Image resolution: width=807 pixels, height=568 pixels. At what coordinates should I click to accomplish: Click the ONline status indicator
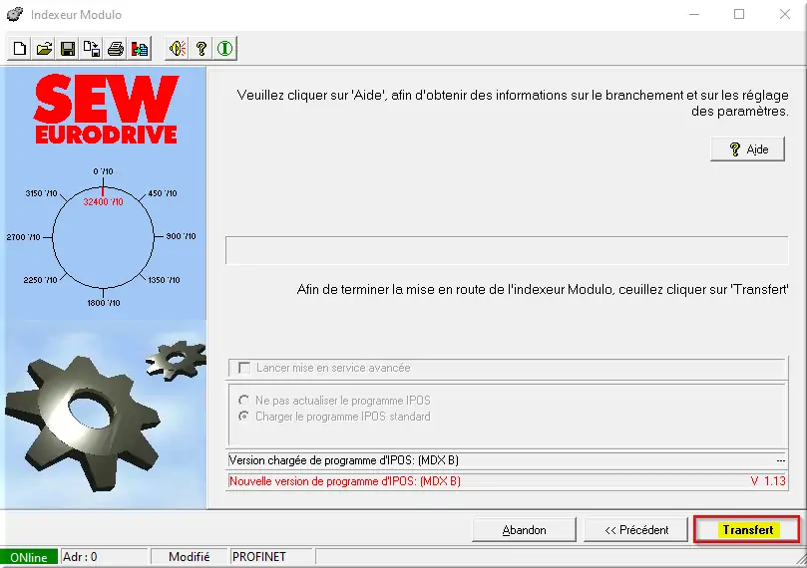pyautogui.click(x=29, y=557)
